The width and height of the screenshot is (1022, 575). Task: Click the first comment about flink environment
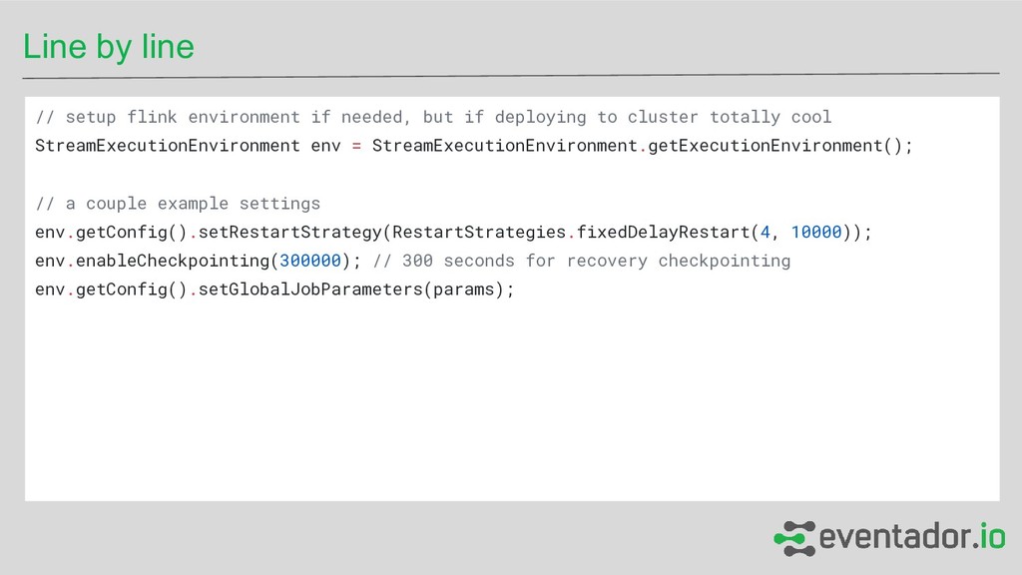pyautogui.click(x=432, y=117)
